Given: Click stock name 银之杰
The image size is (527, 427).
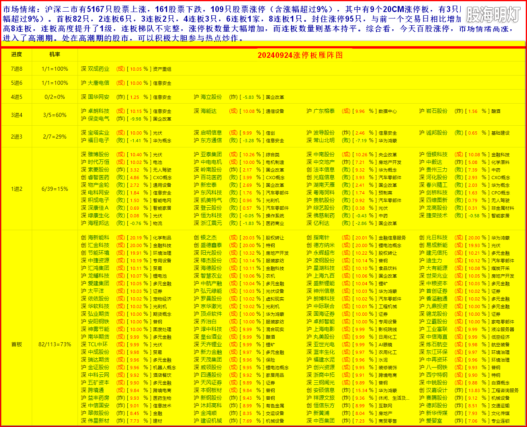Looking at the screenshot, I should coord(208,237).
